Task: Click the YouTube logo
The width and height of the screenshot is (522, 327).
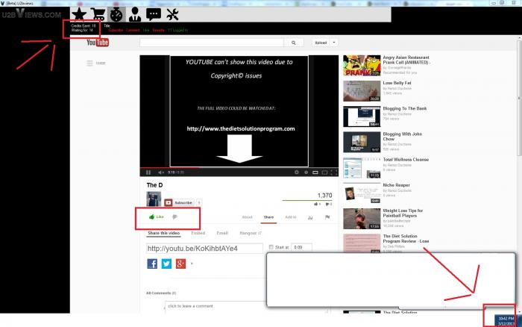Action: click(98, 43)
